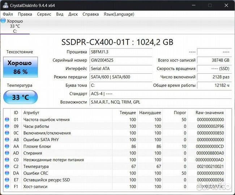Open the Справка menu
Screen dimensions: 235x195
(x=90, y=14)
